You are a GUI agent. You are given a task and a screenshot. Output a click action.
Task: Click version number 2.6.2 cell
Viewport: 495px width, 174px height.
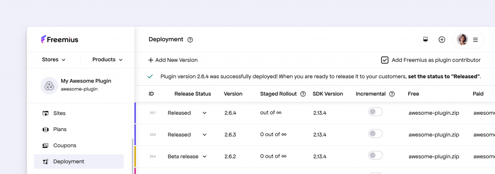[x=231, y=156]
